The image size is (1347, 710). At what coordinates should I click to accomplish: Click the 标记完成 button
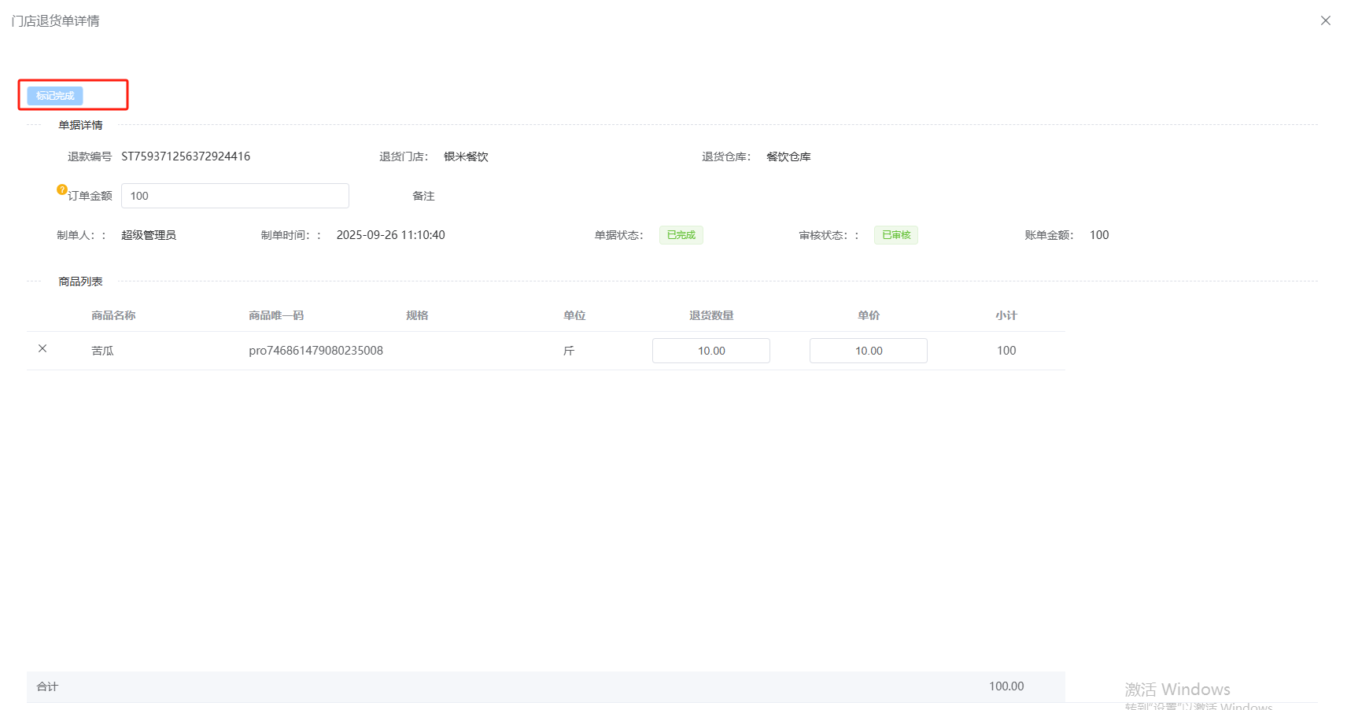pos(55,96)
